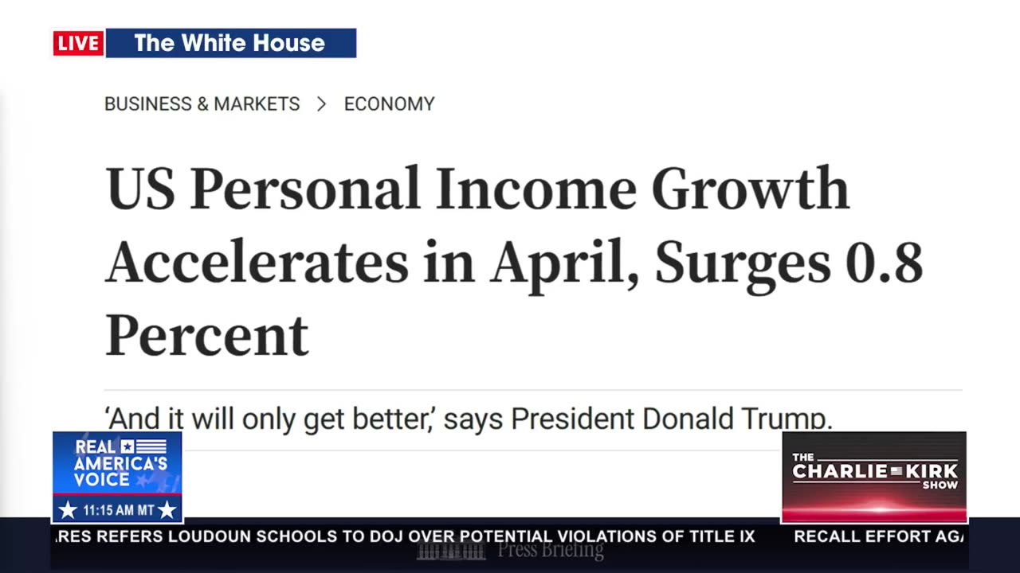This screenshot has width=1020, height=573.
Task: Click the RECALL EFFORT ticker item
Action: (878, 536)
